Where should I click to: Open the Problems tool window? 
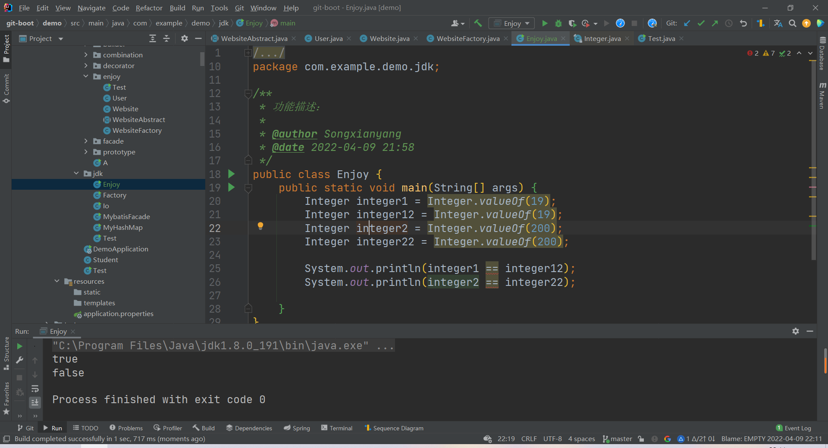tap(126, 428)
